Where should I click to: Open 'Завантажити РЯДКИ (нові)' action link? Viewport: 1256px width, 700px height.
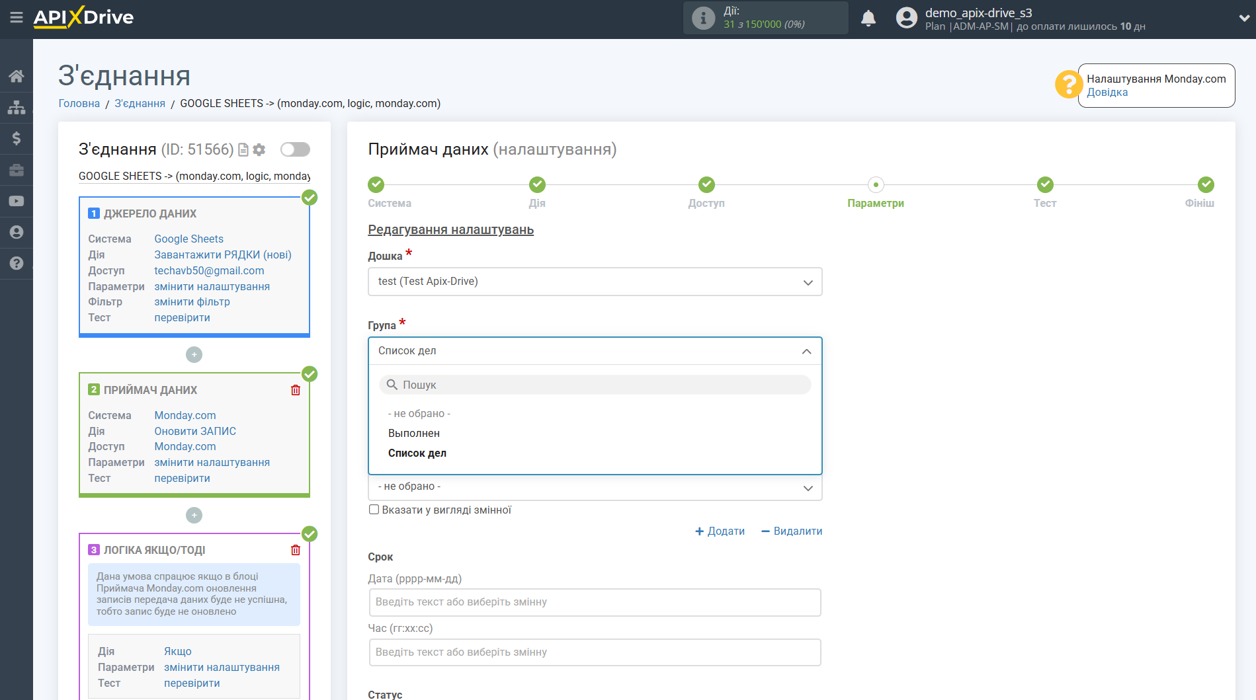223,255
